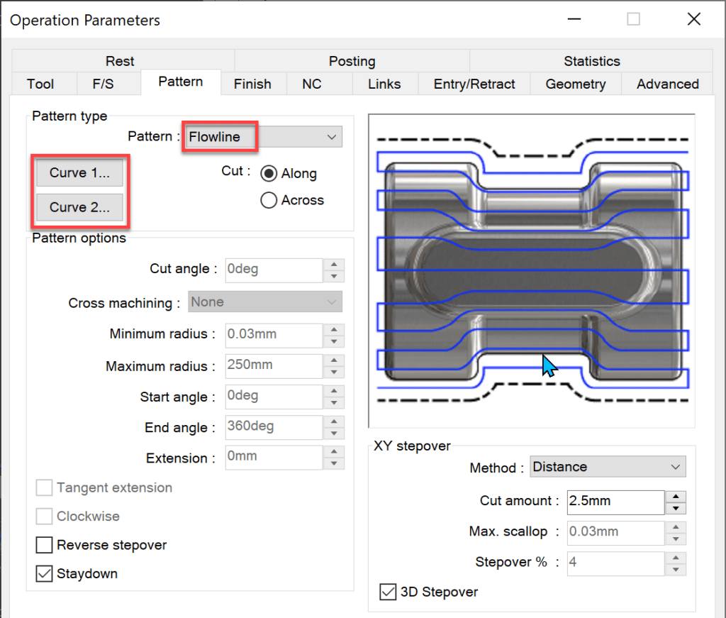Switch to the Finish tab
The height and width of the screenshot is (618, 726).
[x=252, y=83]
